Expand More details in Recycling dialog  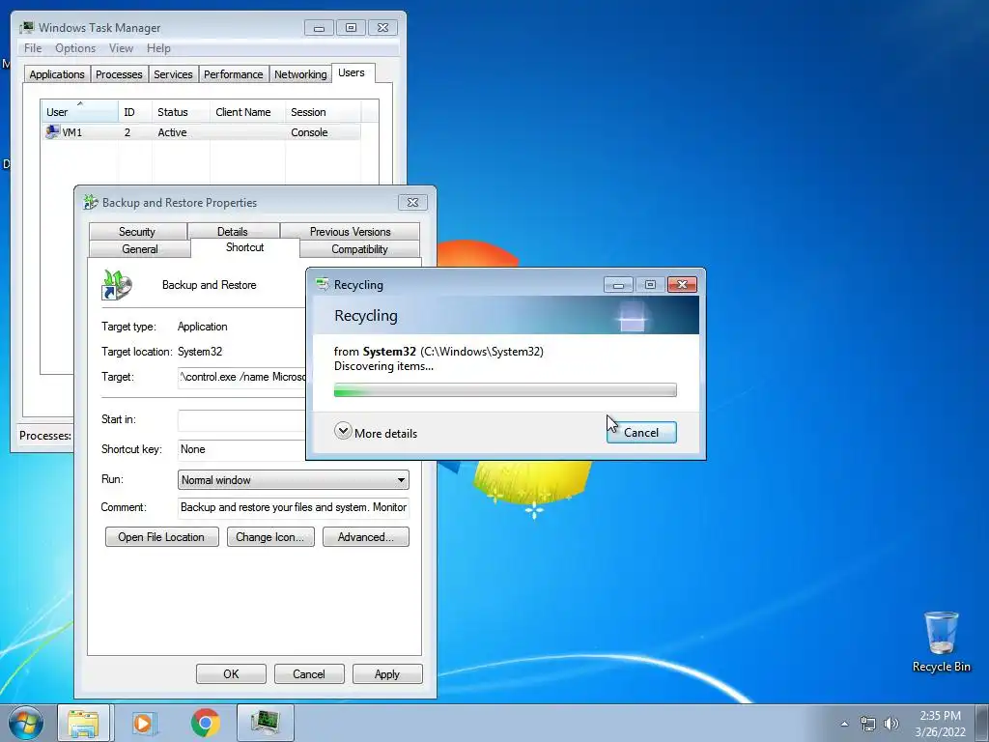tap(376, 433)
